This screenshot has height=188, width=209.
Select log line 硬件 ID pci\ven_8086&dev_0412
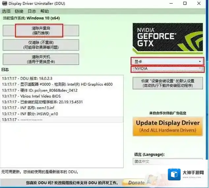point(62,90)
